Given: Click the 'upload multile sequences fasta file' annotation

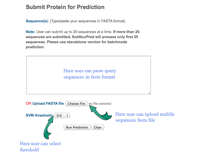Looking at the screenshot, I should (x=145, y=117).
